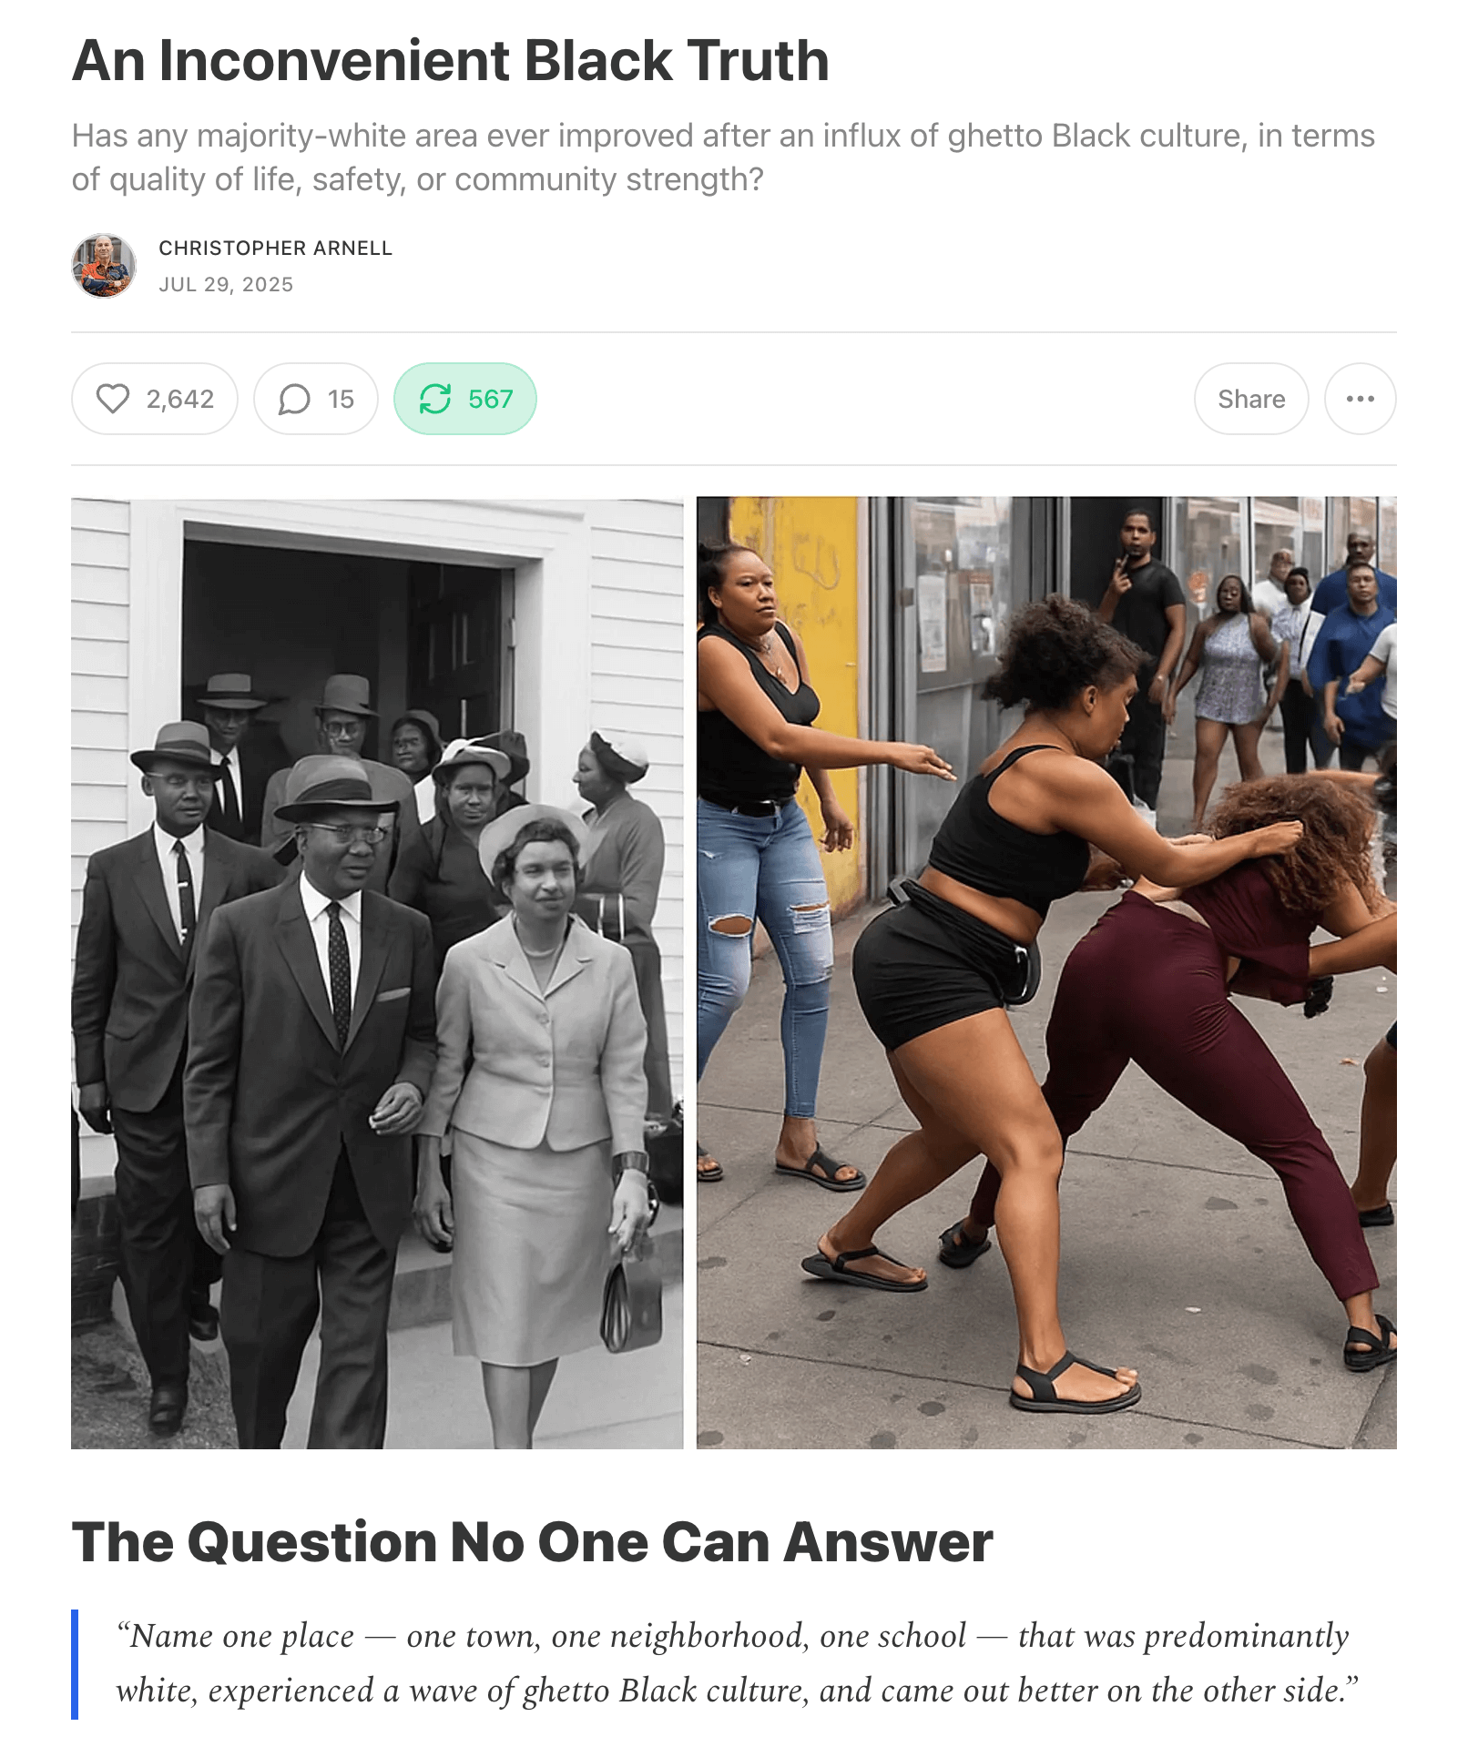Image resolution: width=1468 pixels, height=1757 pixels.
Task: Like the post with the heart icon
Action: [113, 399]
